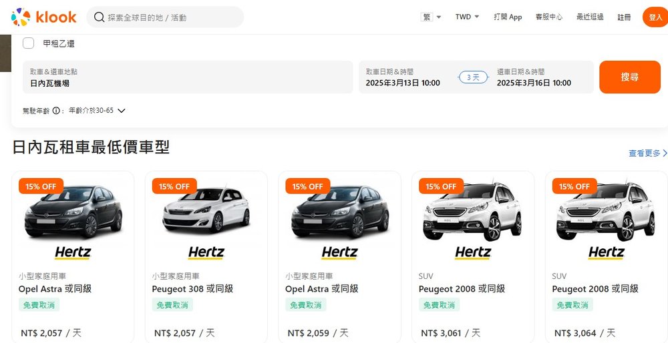668x343 pixels.
Task: Click Hertz logo on first Peugeot 2008 card
Action: point(472,252)
